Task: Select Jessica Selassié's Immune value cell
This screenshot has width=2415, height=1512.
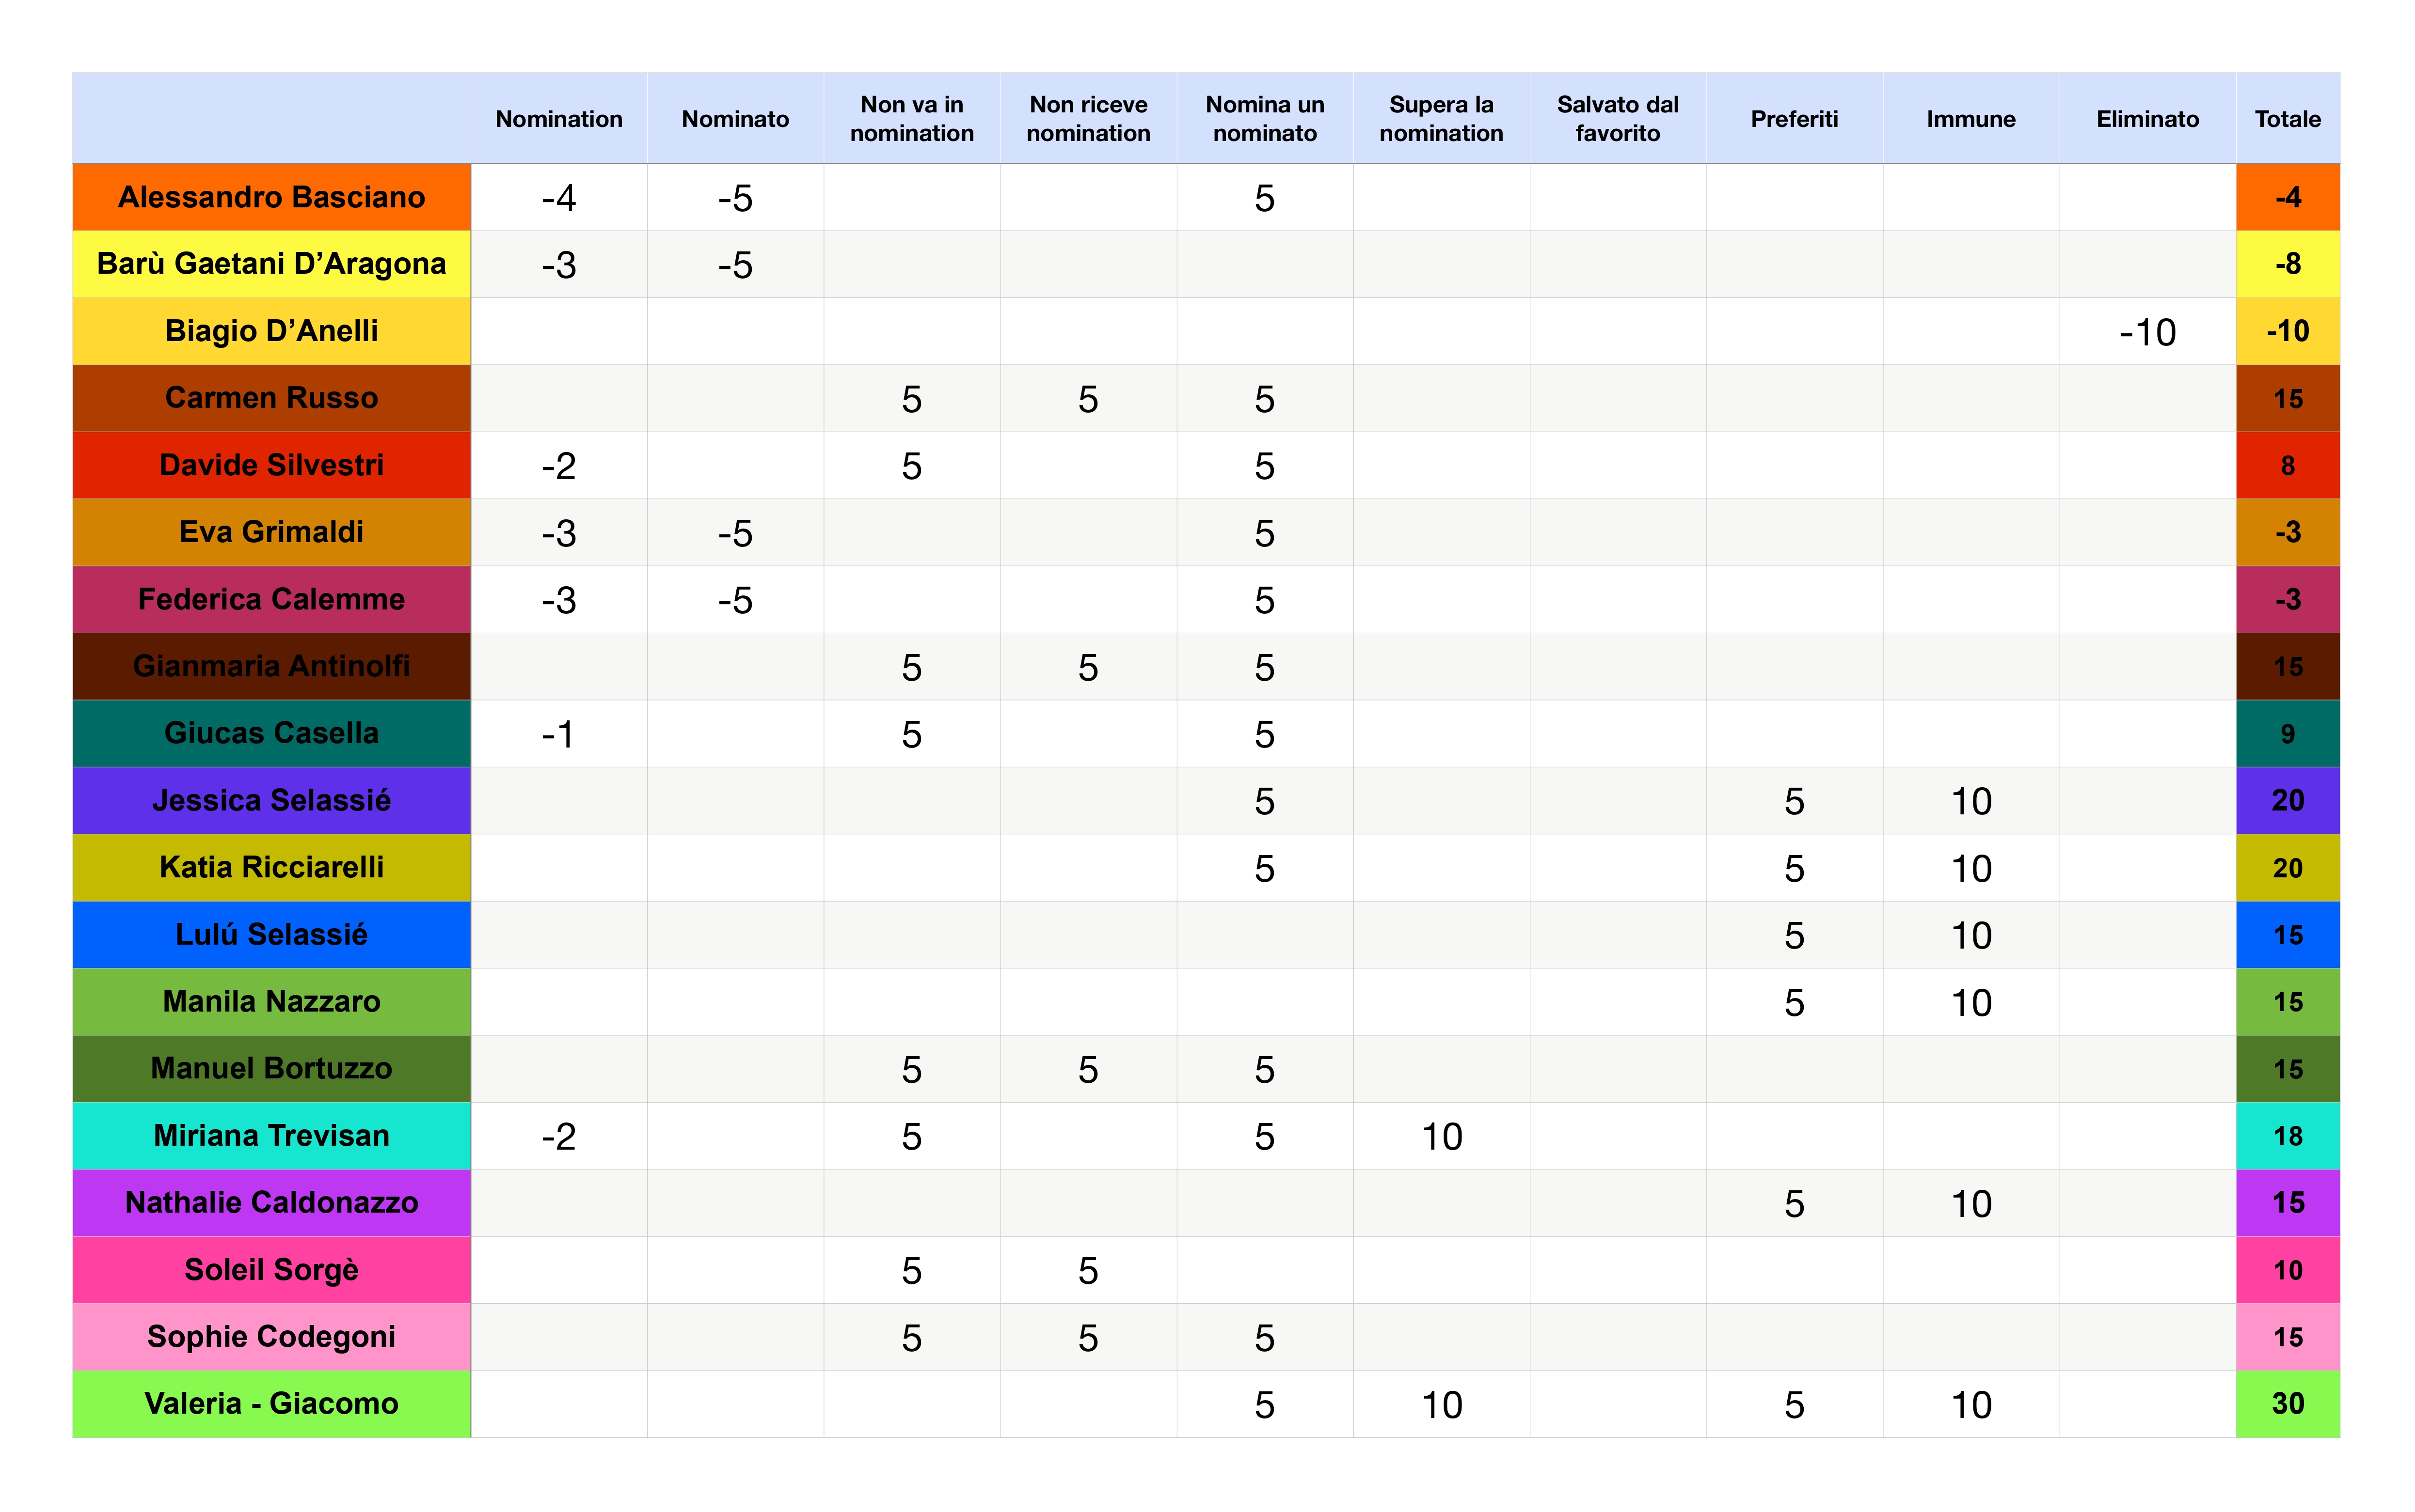Action: click(1971, 801)
